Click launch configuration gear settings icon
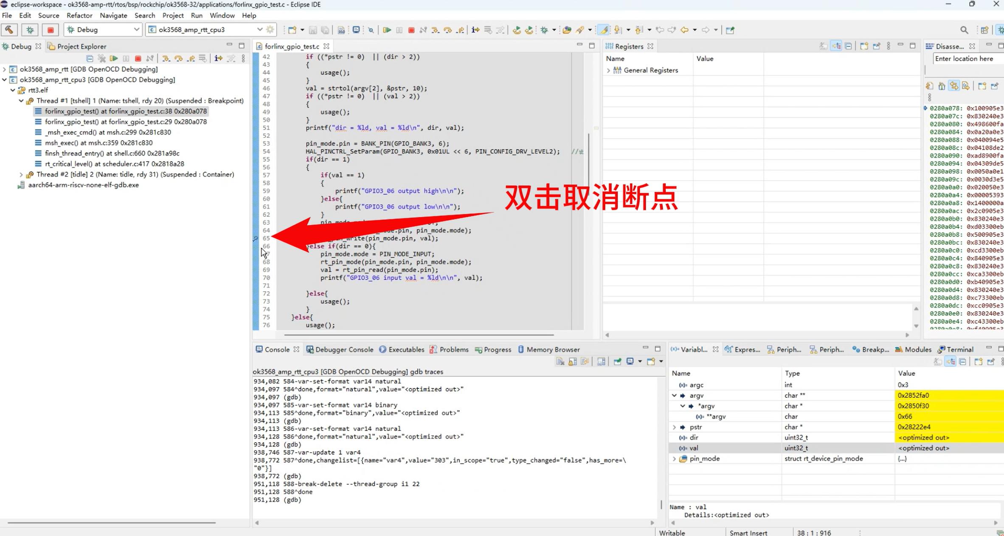The height and width of the screenshot is (536, 1004). (270, 30)
